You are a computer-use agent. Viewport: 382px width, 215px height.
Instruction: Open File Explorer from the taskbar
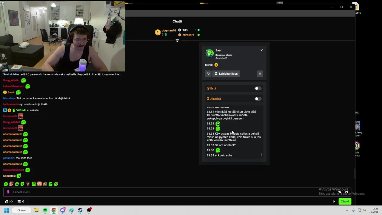pyautogui.click(x=36, y=210)
